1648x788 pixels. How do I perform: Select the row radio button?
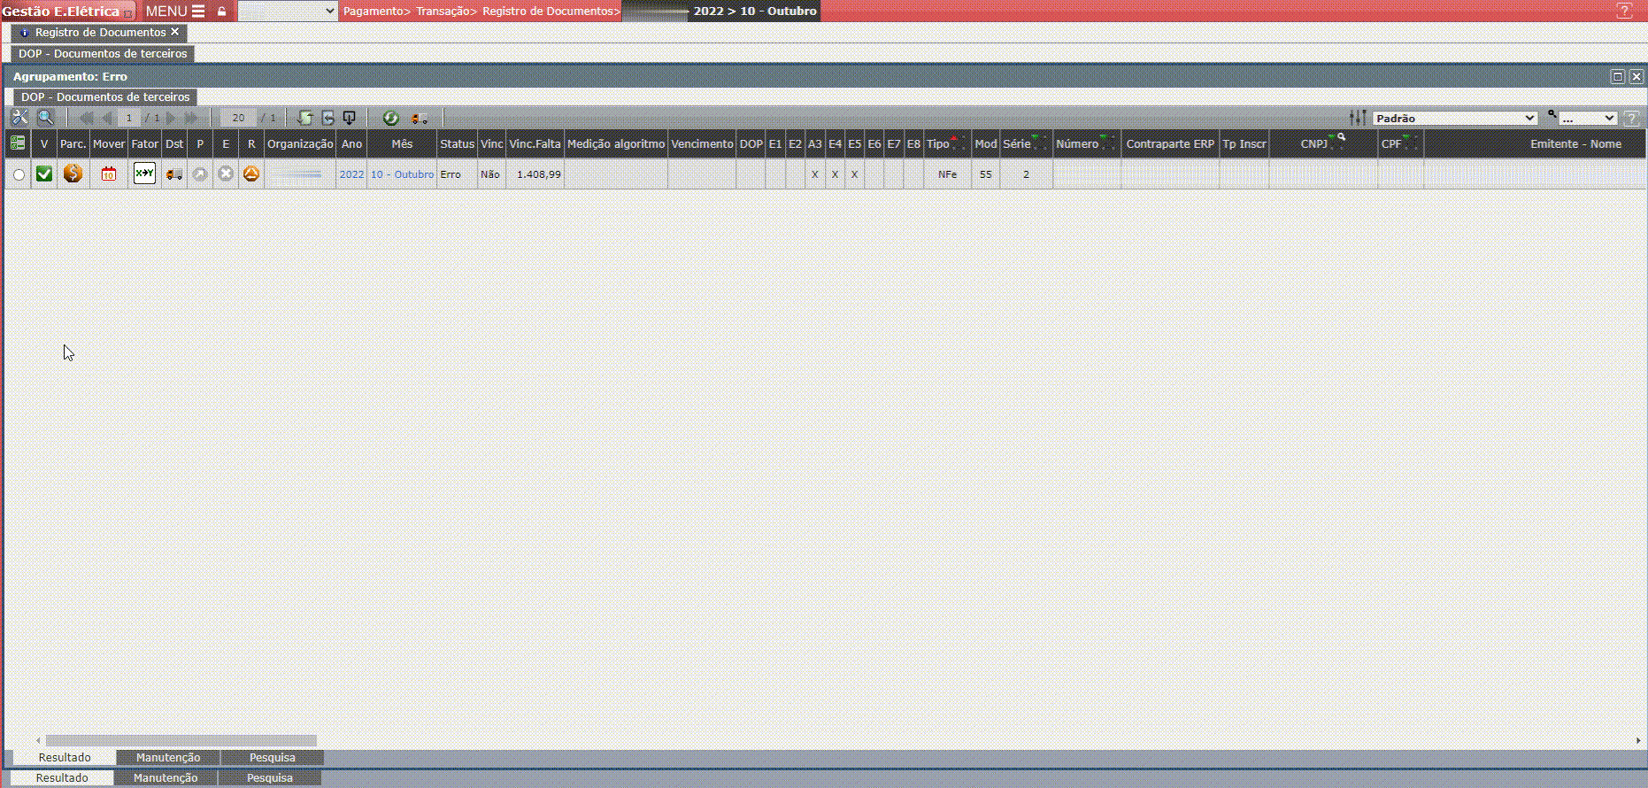click(x=19, y=175)
